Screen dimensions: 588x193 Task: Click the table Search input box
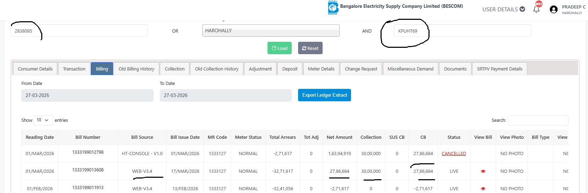(x=538, y=120)
